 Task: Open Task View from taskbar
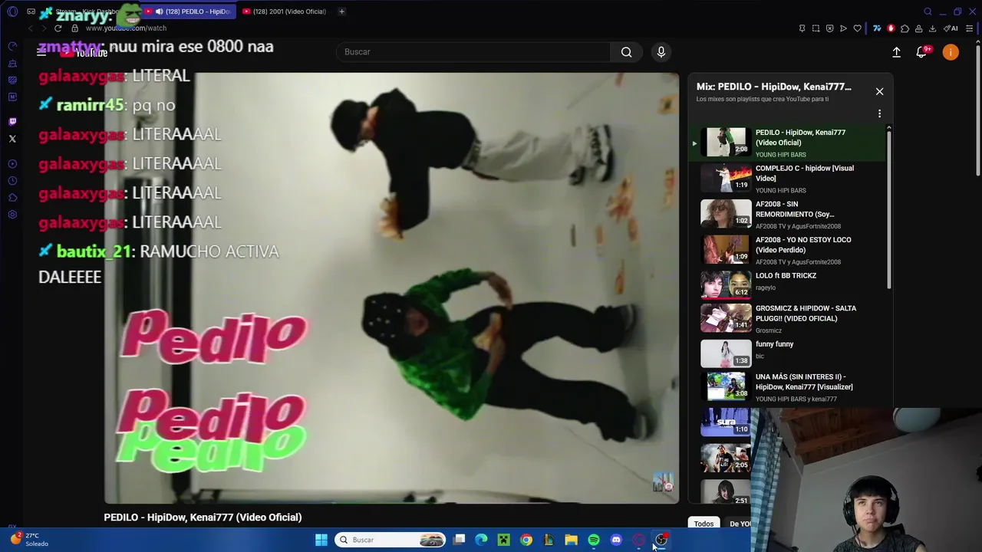click(x=459, y=540)
